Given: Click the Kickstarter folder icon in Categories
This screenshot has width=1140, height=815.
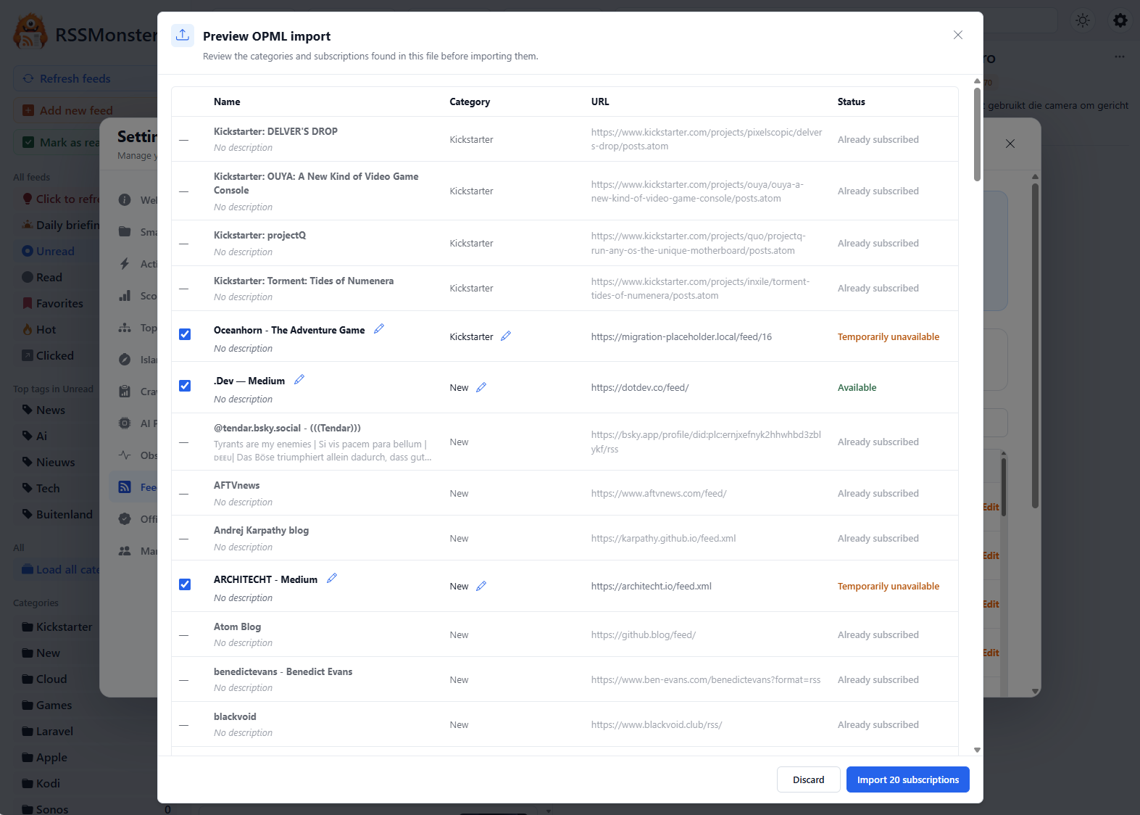Looking at the screenshot, I should click(x=28, y=626).
